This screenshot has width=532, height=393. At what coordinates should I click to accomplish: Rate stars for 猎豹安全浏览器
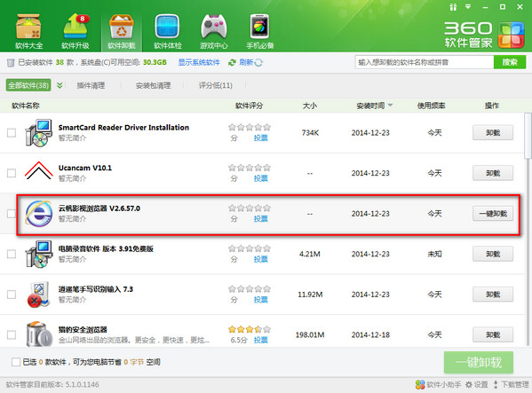click(250, 329)
